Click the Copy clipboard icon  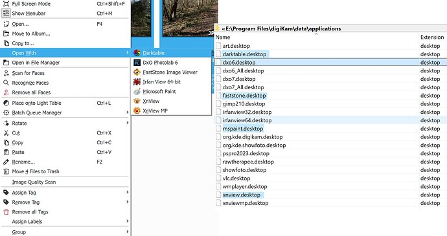tap(6, 143)
